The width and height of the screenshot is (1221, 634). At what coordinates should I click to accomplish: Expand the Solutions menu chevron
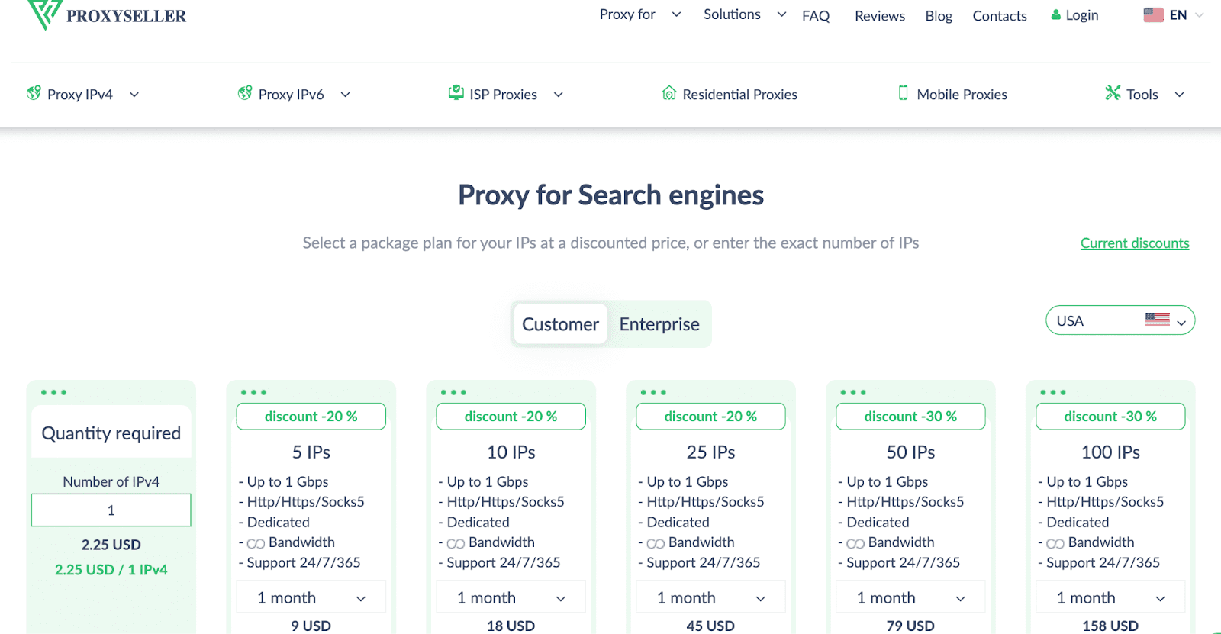(x=781, y=14)
